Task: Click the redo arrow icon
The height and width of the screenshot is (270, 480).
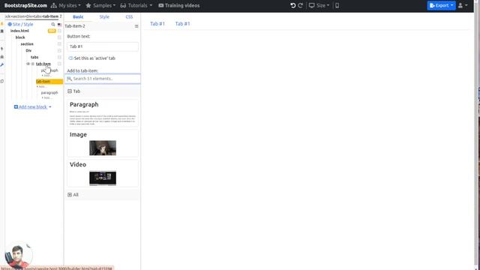Action: 301,5
